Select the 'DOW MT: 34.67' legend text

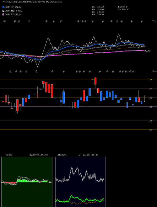pos(14,11)
